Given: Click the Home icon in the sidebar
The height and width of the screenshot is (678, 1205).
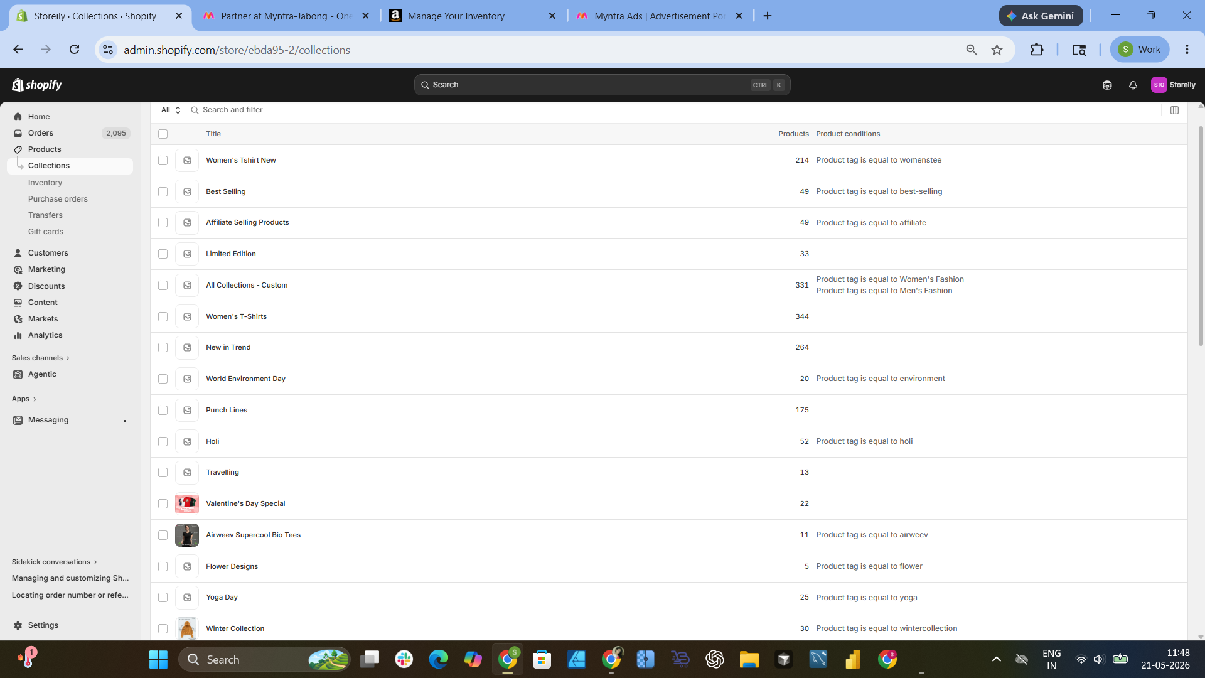Looking at the screenshot, I should tap(18, 117).
